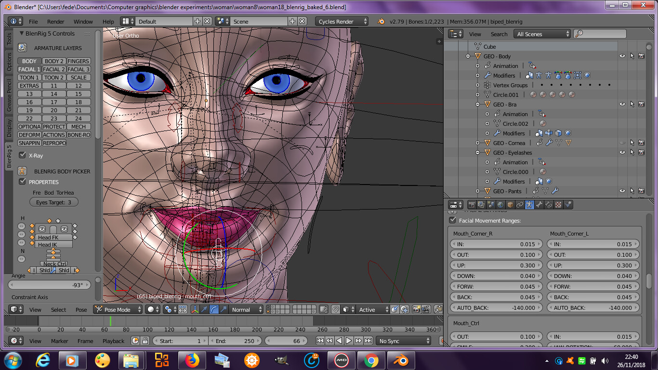Launch GIMP from the taskbar
The height and width of the screenshot is (370, 658).
click(x=281, y=360)
